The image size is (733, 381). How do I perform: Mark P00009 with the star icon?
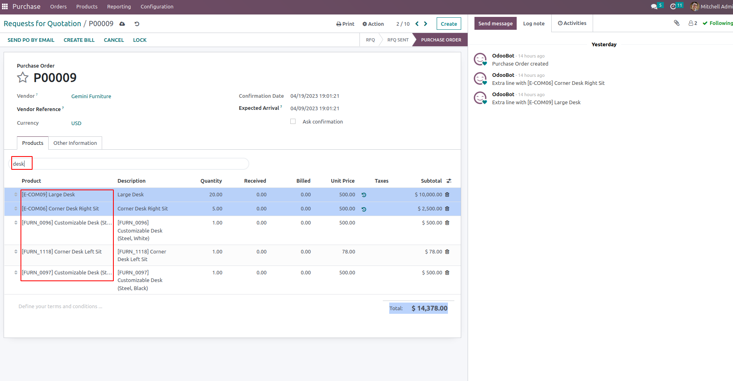pyautogui.click(x=23, y=77)
